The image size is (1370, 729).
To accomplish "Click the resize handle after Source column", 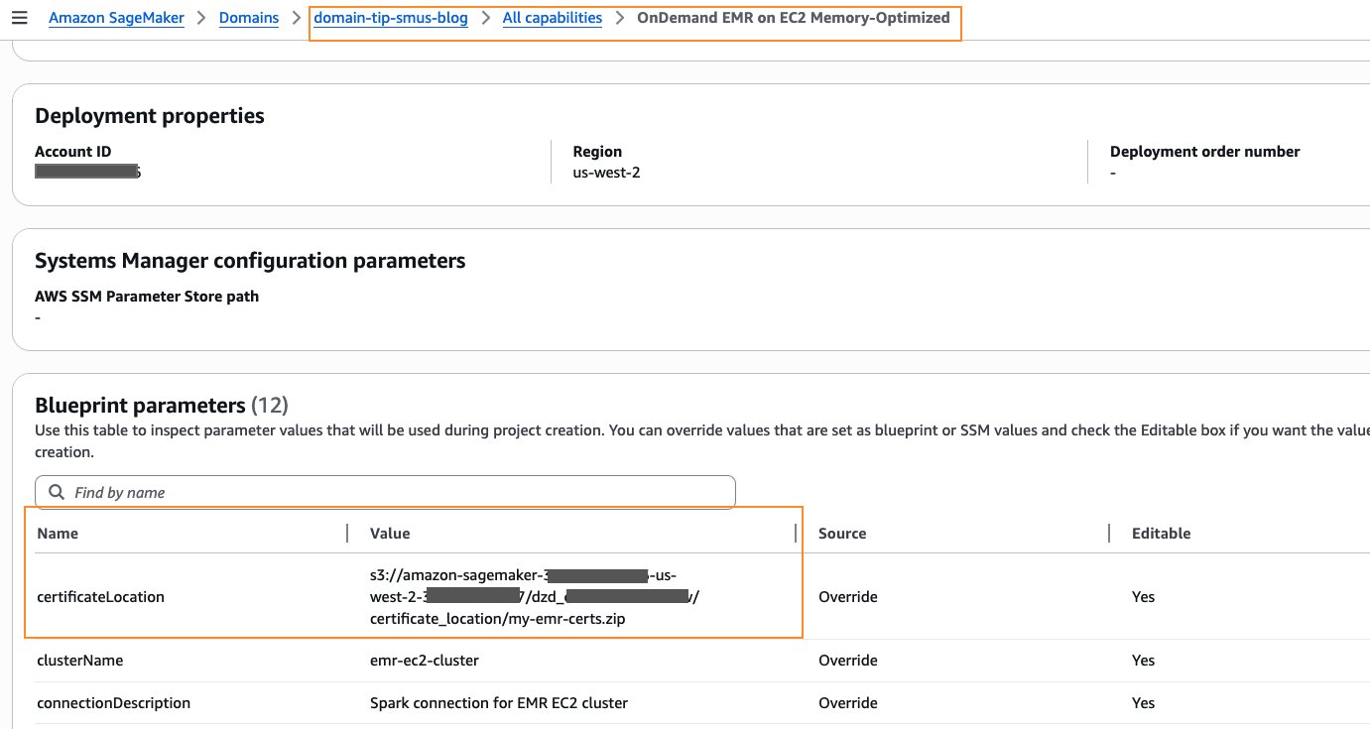I will 1109,534.
